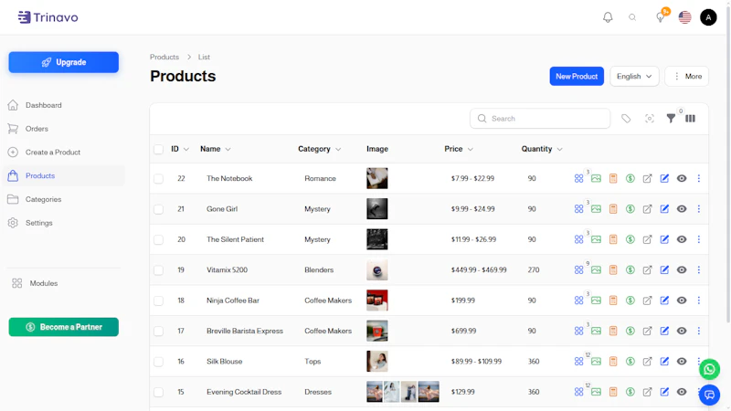This screenshot has width=731, height=411.
Task: Check the row for The Notebook
Action: (158, 178)
